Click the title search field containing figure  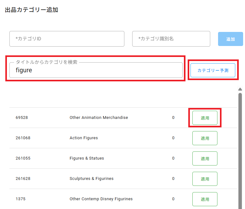pyautogui.click(x=96, y=70)
